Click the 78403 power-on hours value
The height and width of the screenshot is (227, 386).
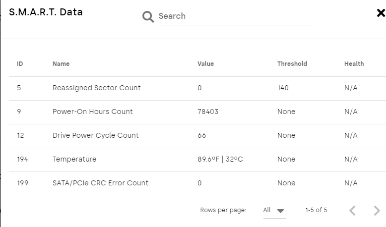click(208, 112)
